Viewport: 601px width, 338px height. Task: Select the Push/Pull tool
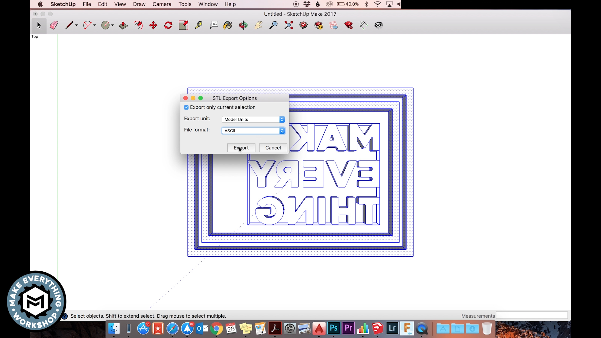point(123,25)
